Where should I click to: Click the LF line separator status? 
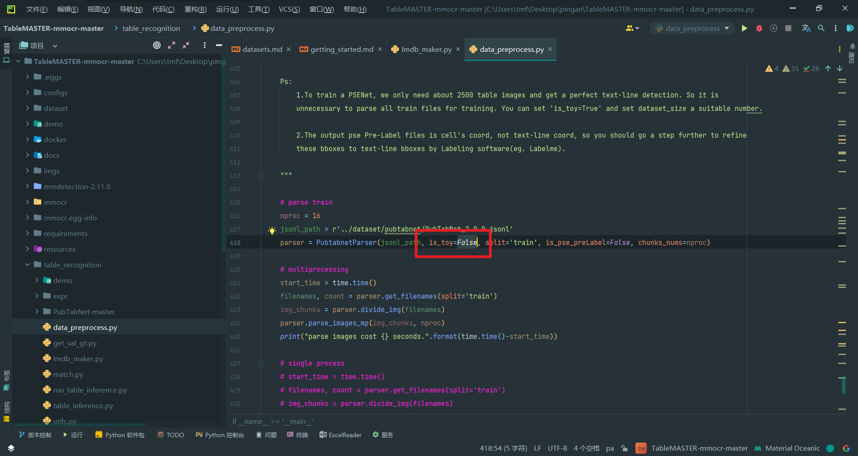537,448
